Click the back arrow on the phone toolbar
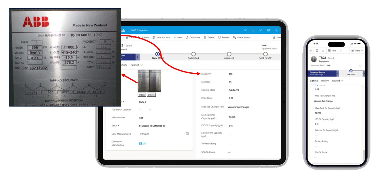The image size is (380, 178). (311, 51)
